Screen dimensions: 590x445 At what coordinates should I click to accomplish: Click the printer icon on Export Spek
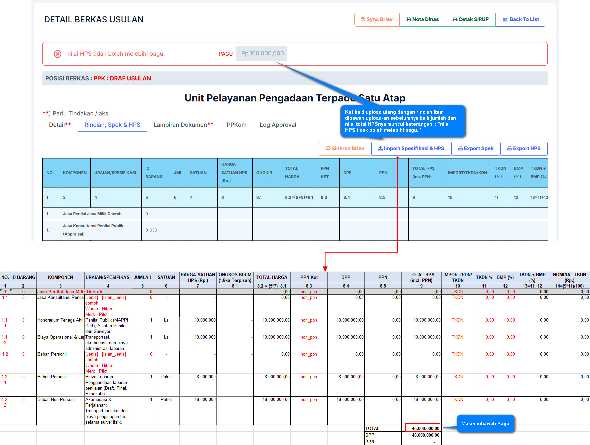[460, 148]
